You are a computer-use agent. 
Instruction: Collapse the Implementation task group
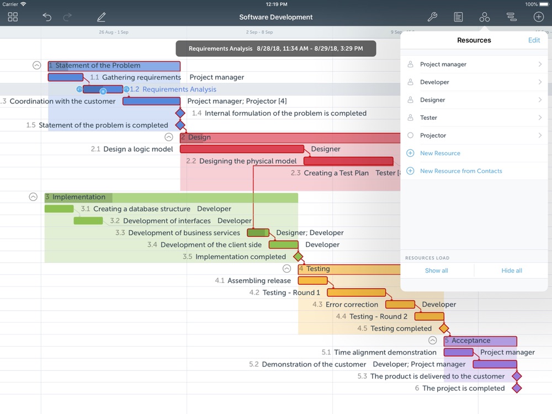click(x=33, y=197)
